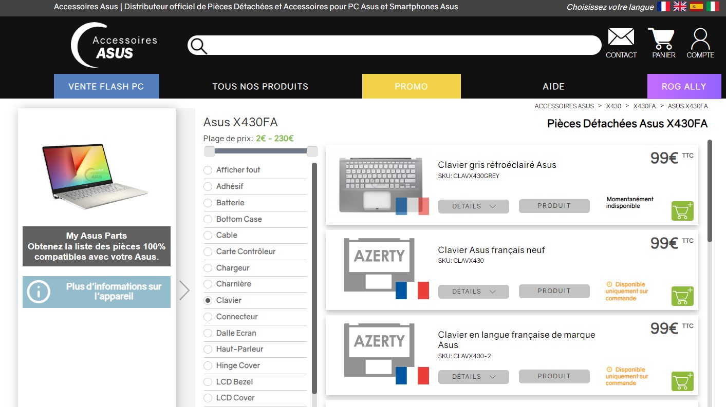Open Produit page for Clavier gris rétroéclairé
This screenshot has height=407, width=726.
tap(554, 206)
